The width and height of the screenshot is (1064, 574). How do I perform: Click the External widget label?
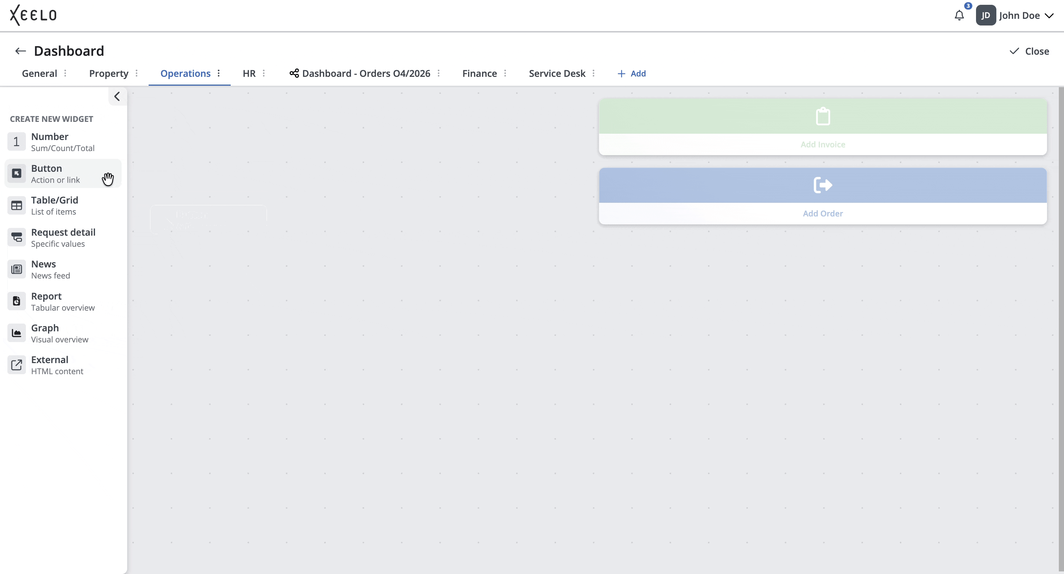(x=50, y=360)
